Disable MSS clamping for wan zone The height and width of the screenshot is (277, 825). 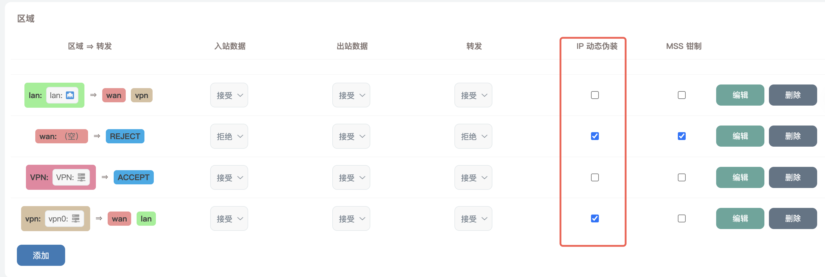(x=681, y=136)
